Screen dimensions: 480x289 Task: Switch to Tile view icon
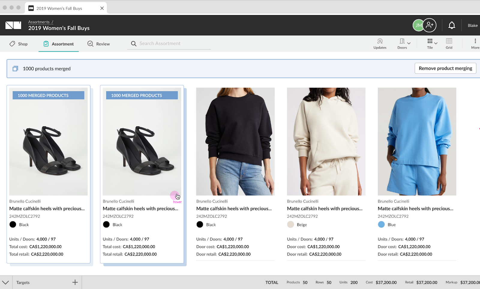430,41
